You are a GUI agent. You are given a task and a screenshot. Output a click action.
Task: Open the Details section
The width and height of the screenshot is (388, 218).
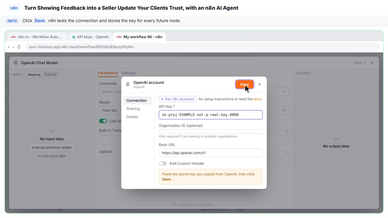(x=132, y=117)
